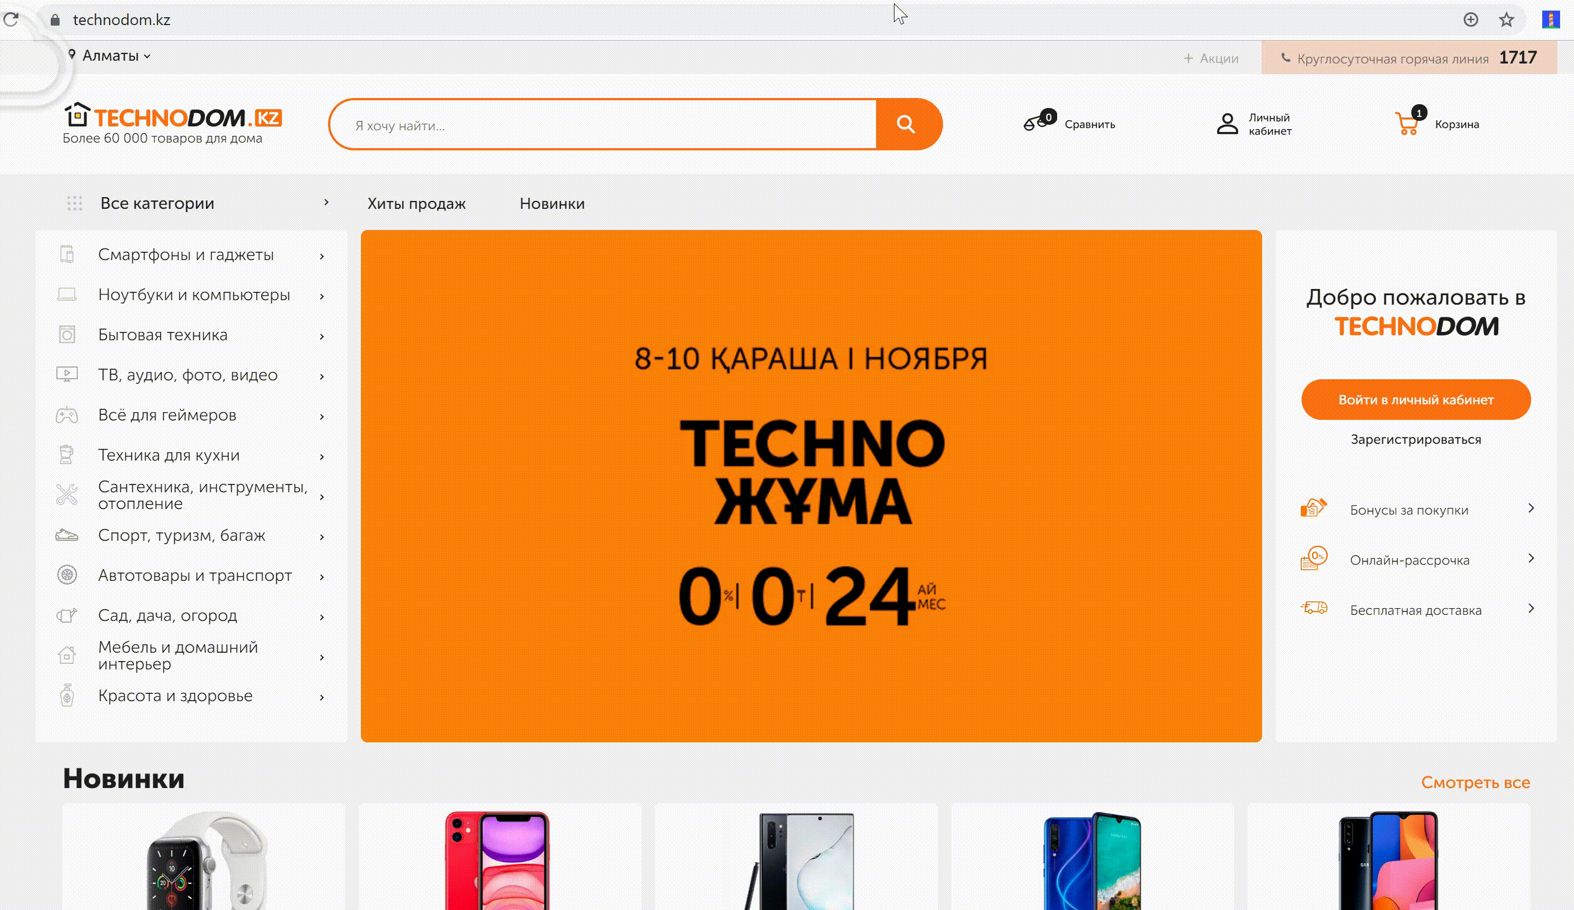The height and width of the screenshot is (910, 1574).
Task: Expand the Бонусы за покупки chevron
Action: (1531, 508)
